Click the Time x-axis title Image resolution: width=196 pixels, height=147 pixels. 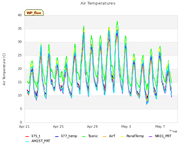point(173,131)
